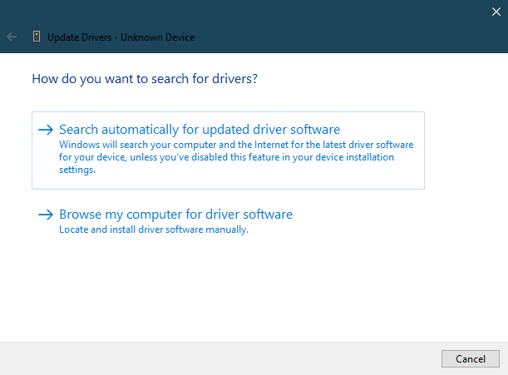
Task: Close the Update Drivers window
Action: (496, 12)
